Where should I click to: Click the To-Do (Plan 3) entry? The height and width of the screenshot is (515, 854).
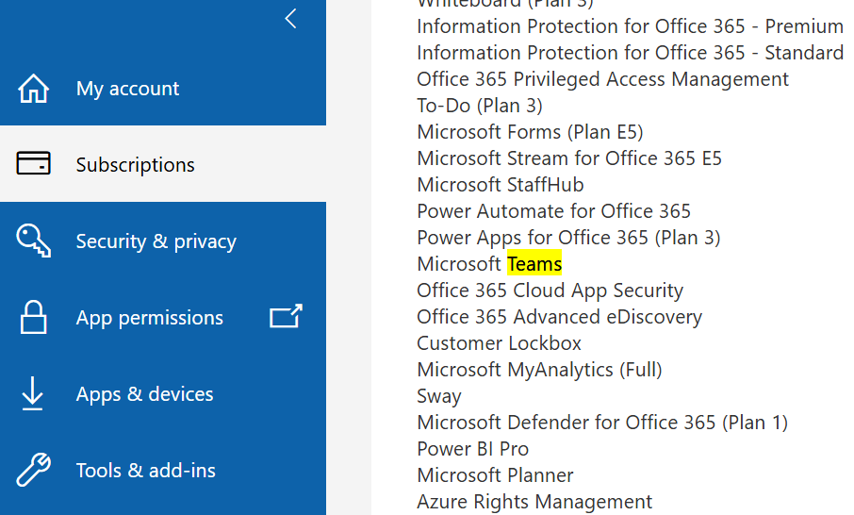tap(480, 106)
